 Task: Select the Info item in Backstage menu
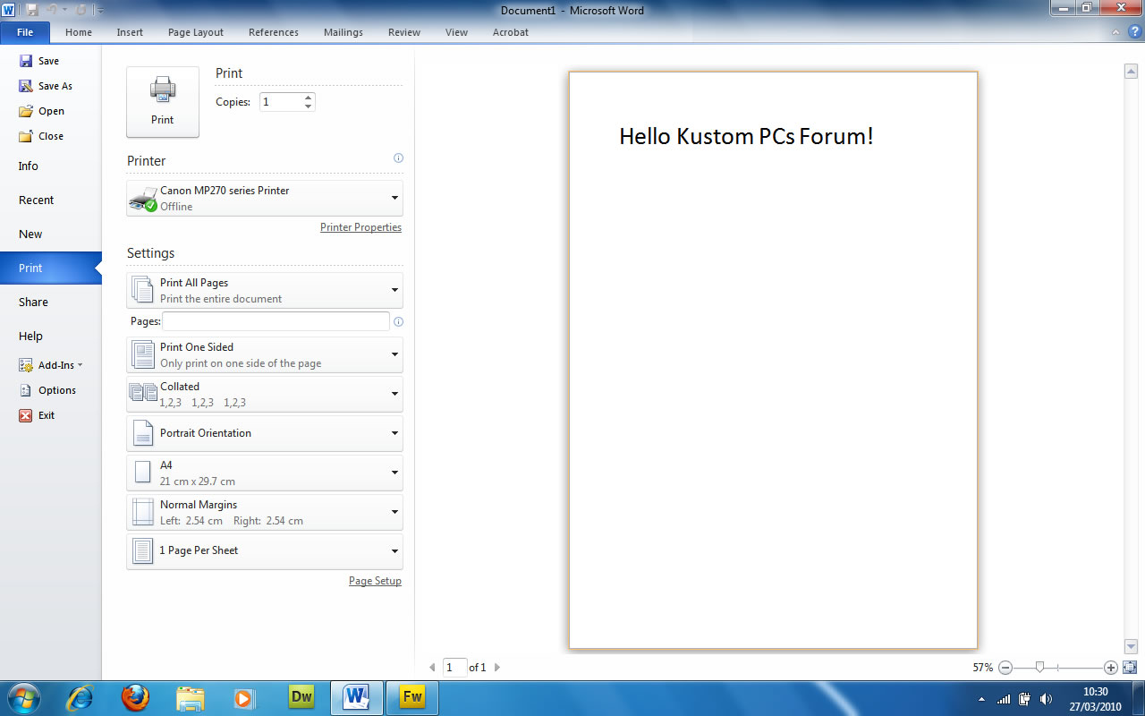click(x=29, y=166)
